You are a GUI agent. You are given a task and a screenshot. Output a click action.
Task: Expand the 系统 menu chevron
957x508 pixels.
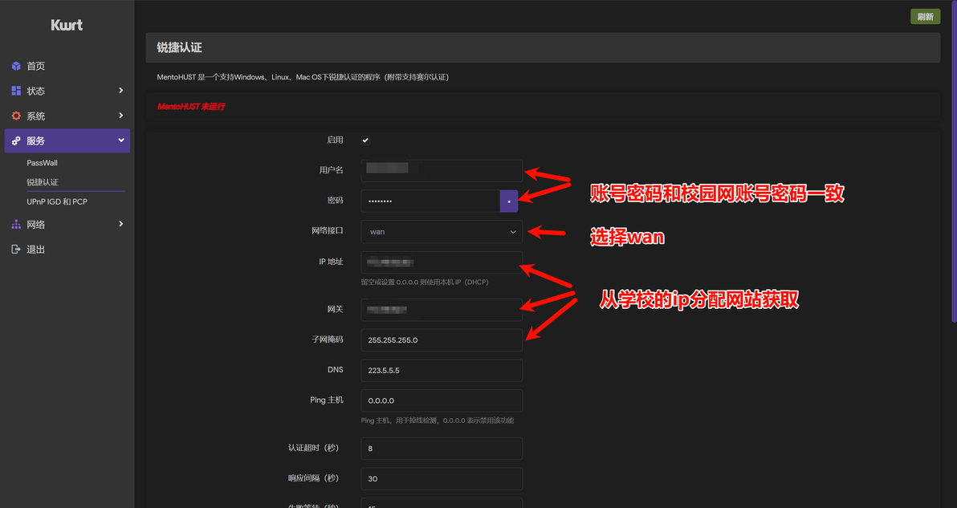121,116
